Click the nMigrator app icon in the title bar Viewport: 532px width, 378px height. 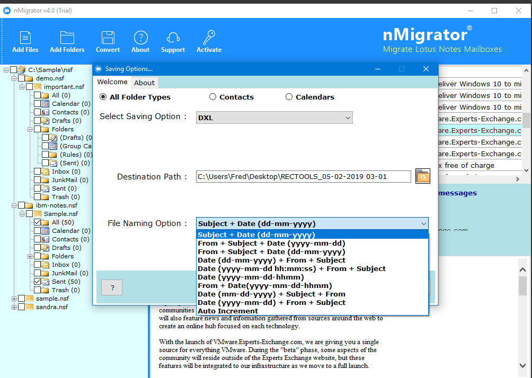click(x=7, y=11)
